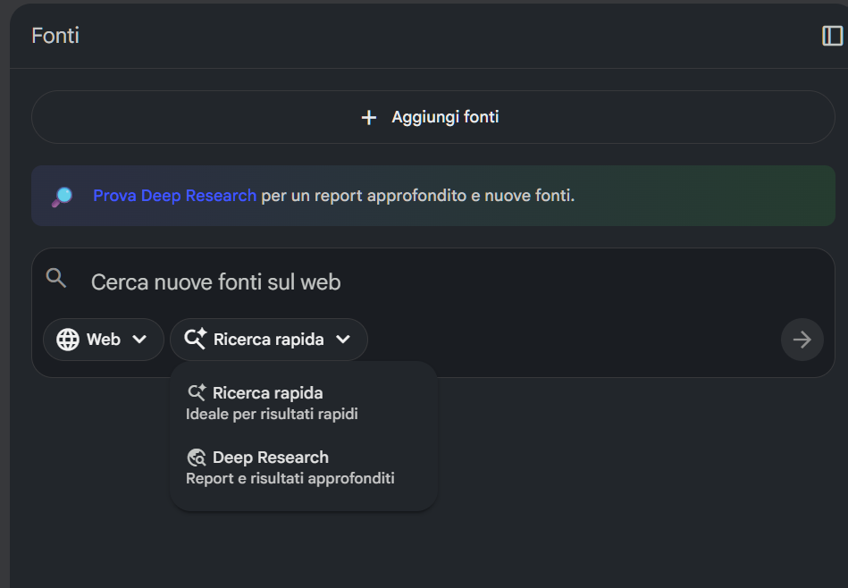Screen dimensions: 848x588
Task: Collapse the Ricerca rapida dropdown chevron
Action: click(x=343, y=340)
